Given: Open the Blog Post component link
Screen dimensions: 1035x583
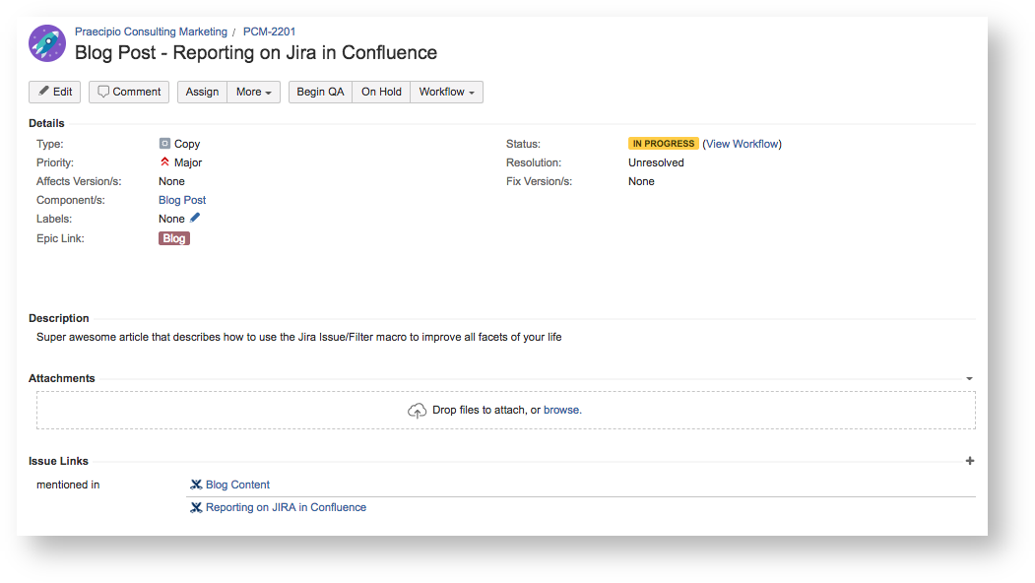Looking at the screenshot, I should pos(182,200).
